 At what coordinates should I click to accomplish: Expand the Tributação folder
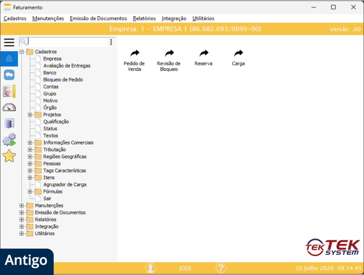coord(30,150)
